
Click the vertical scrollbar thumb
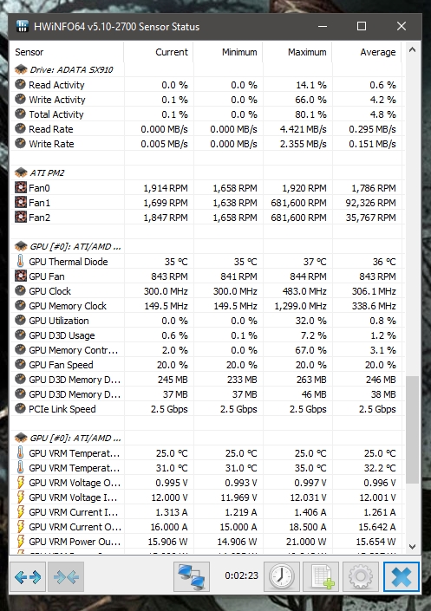(x=412, y=430)
